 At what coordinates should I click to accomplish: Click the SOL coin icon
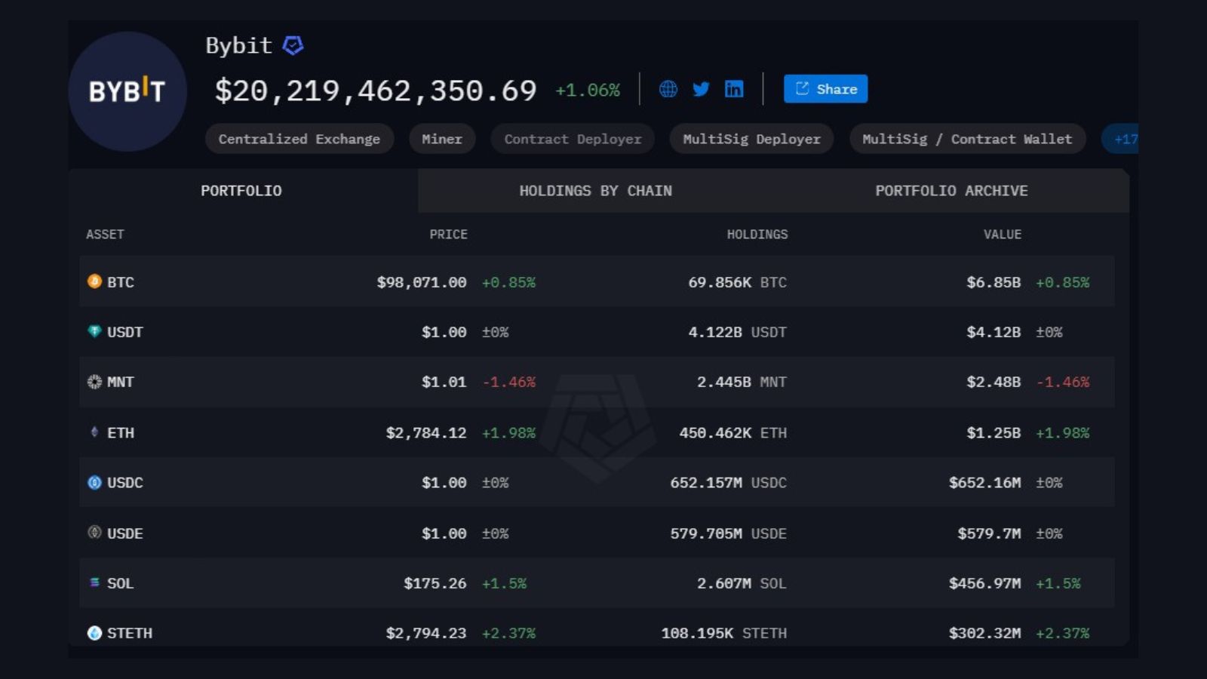[94, 582]
